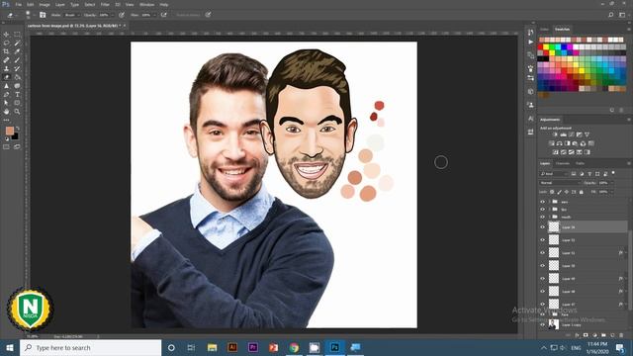Select the Layer 47 row
This screenshot has height=356, width=633.
pos(584,304)
